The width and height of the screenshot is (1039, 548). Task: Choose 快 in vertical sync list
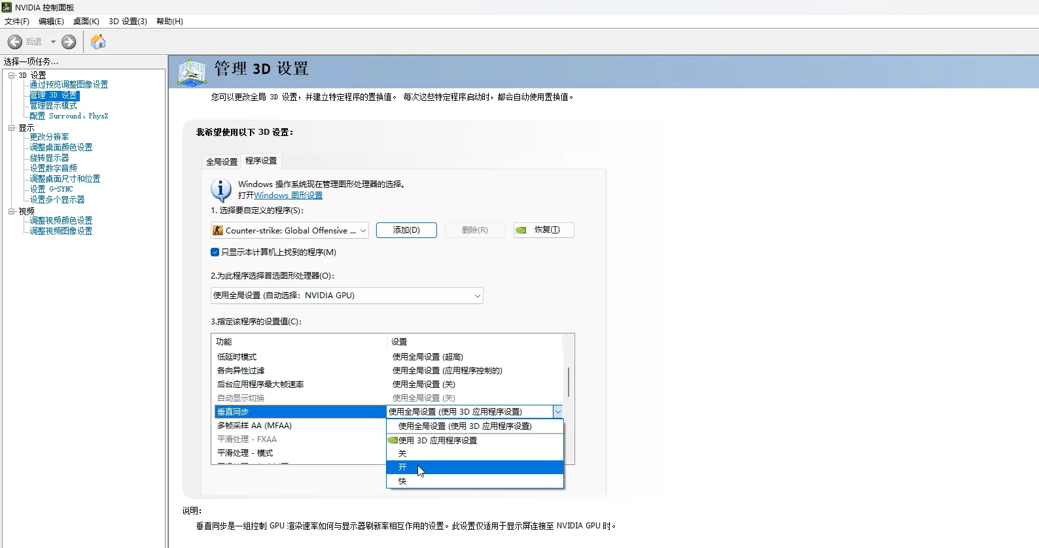(475, 481)
